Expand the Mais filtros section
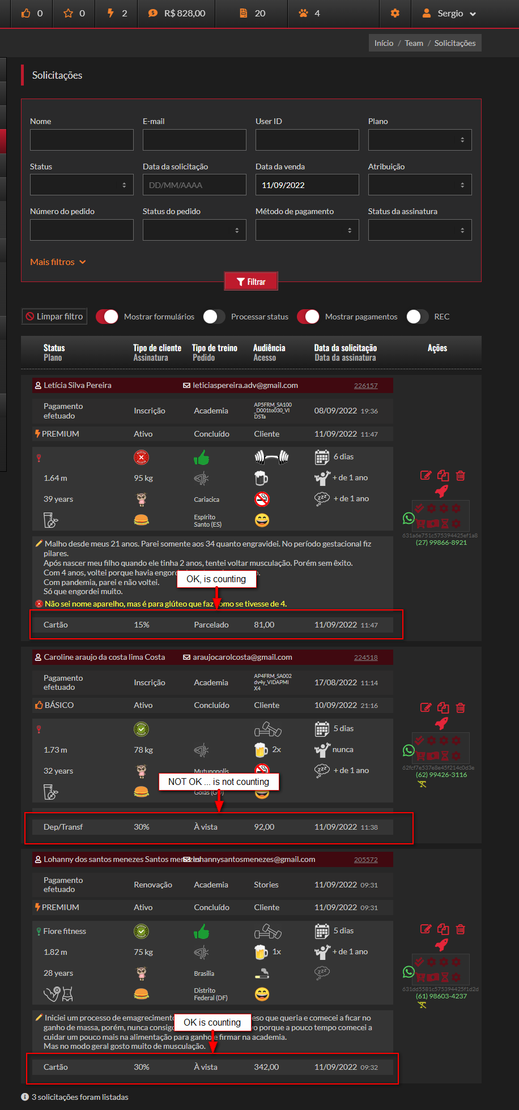 click(58, 262)
